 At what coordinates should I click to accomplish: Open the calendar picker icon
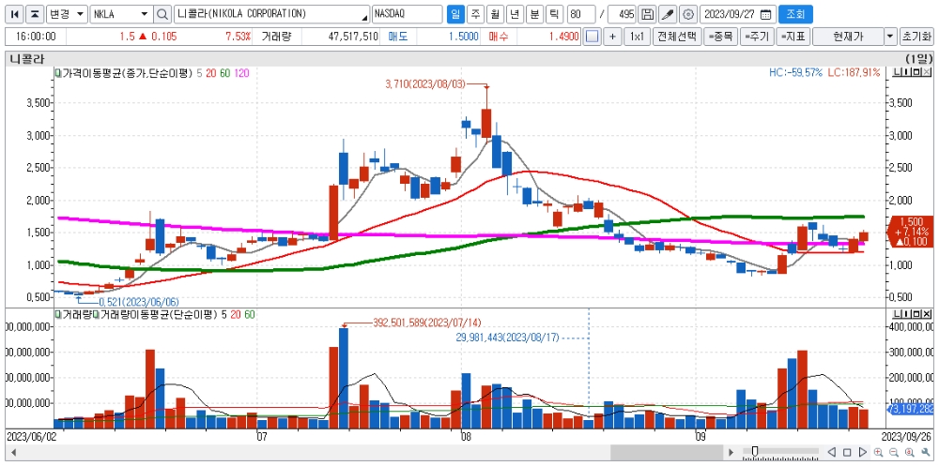coord(766,14)
